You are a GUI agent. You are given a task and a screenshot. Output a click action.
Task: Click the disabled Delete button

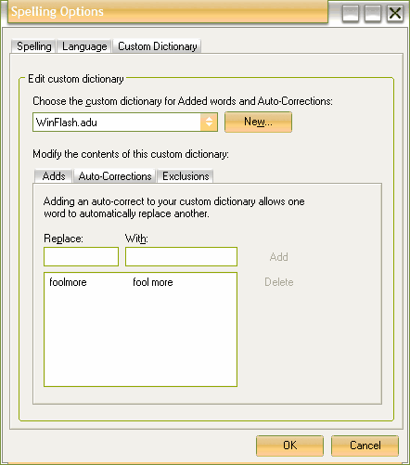coord(279,282)
